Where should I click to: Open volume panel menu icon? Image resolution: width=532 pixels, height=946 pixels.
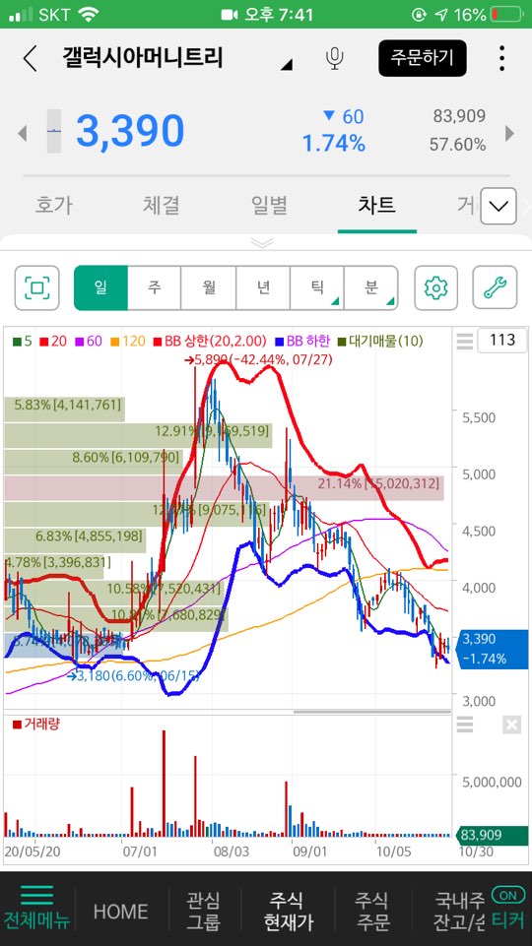point(464,724)
